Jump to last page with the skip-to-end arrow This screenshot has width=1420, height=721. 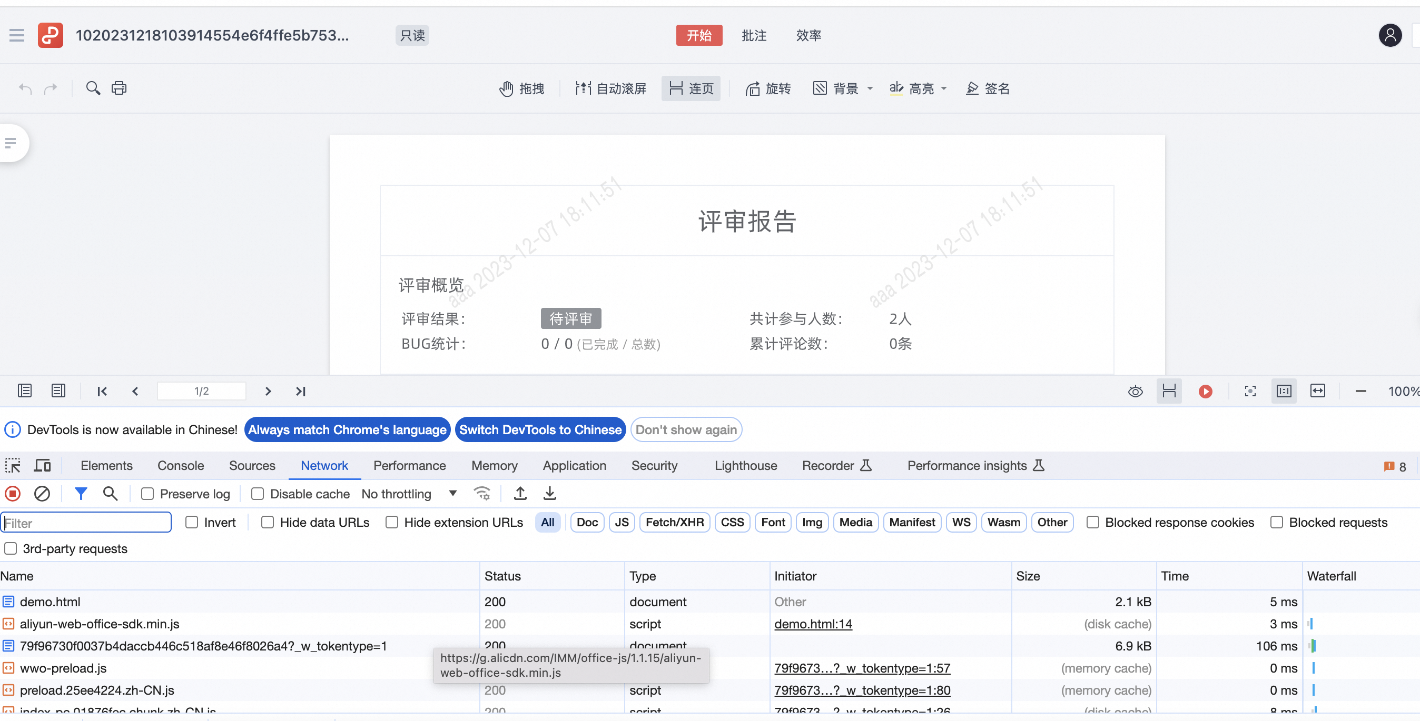click(x=300, y=391)
